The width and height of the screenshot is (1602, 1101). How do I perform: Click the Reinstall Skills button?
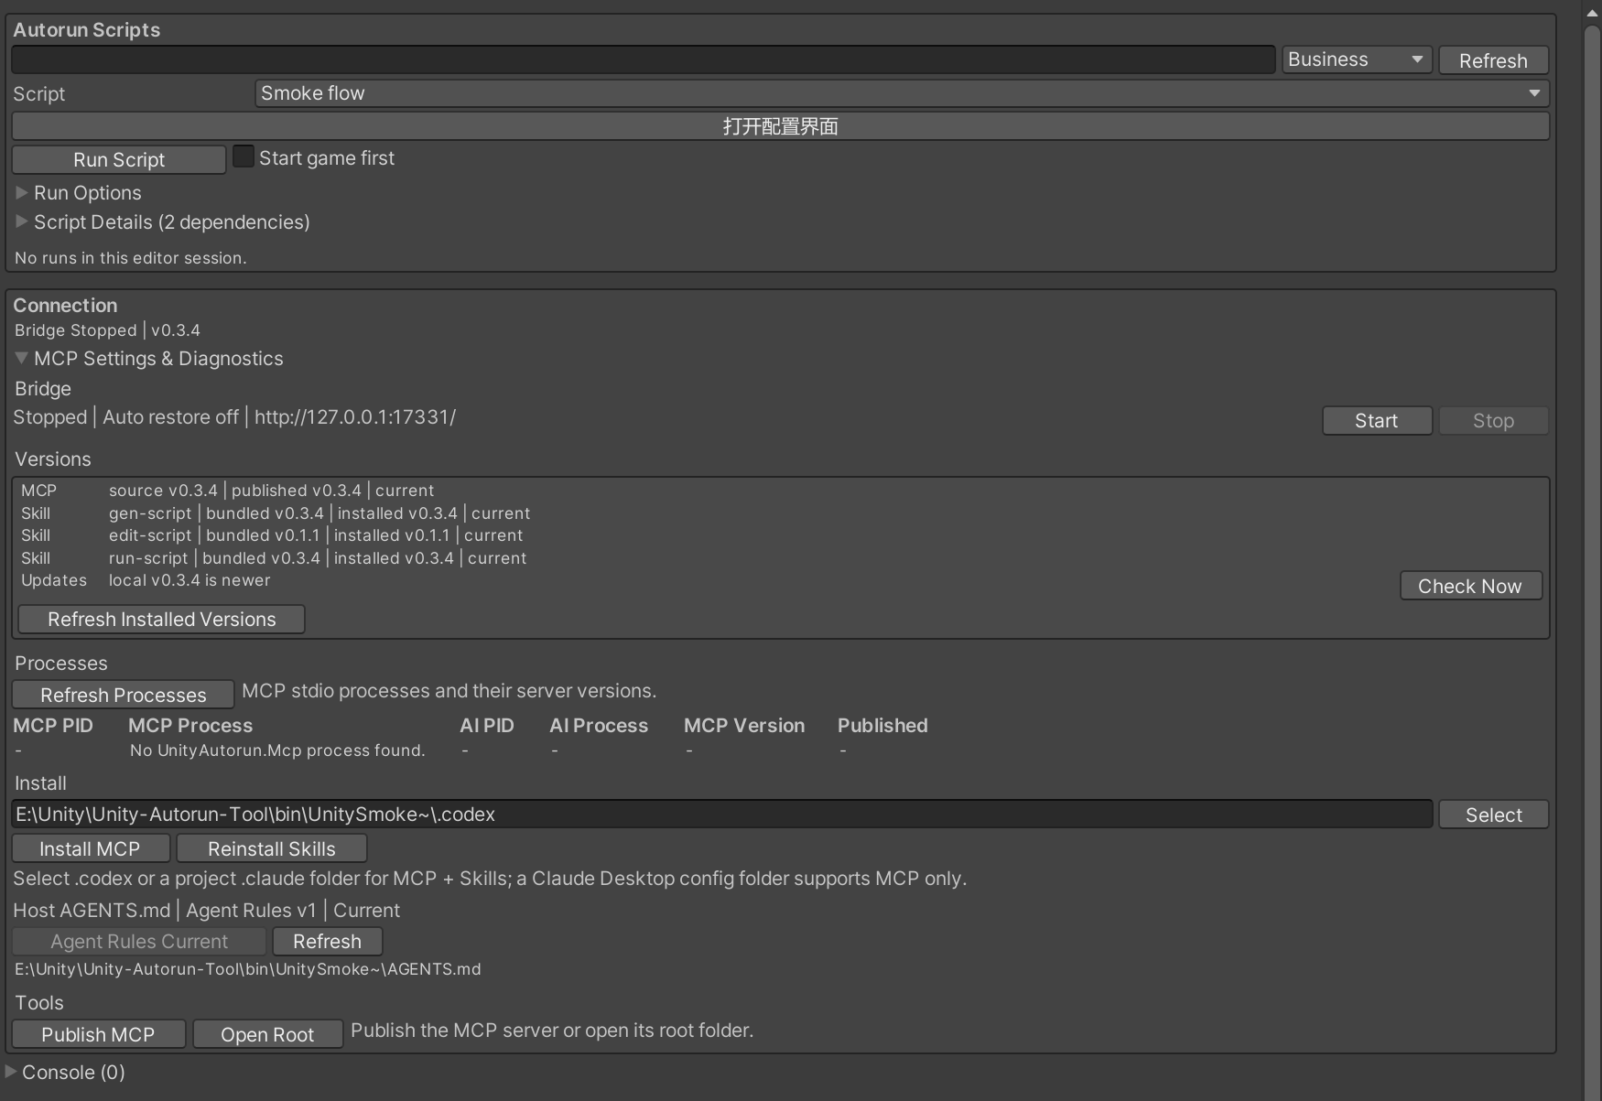pos(272,849)
